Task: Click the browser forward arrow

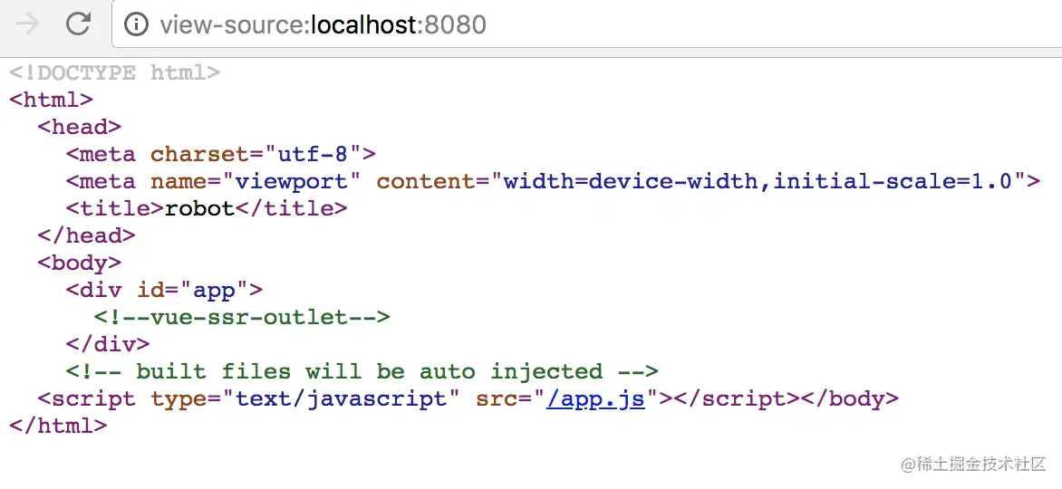Action: [x=27, y=24]
